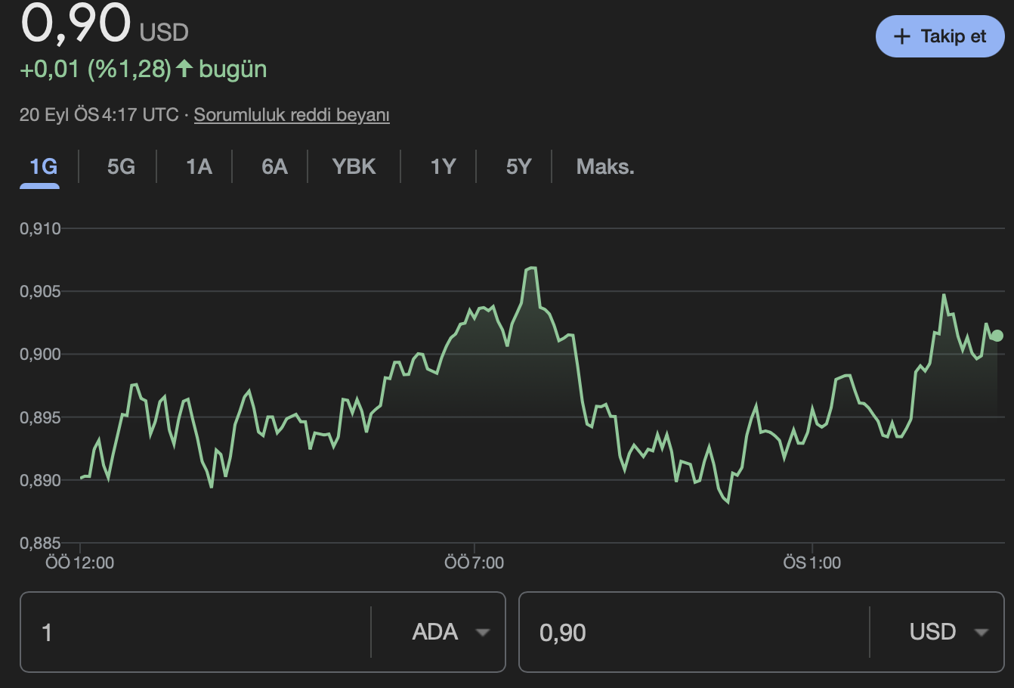1014x688 pixels.
Task: Click the 20 Eyl ÖS 4:17 UTC timestamp
Action: (99, 115)
